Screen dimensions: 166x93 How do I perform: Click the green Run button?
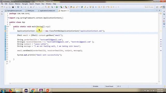pos(57,7)
